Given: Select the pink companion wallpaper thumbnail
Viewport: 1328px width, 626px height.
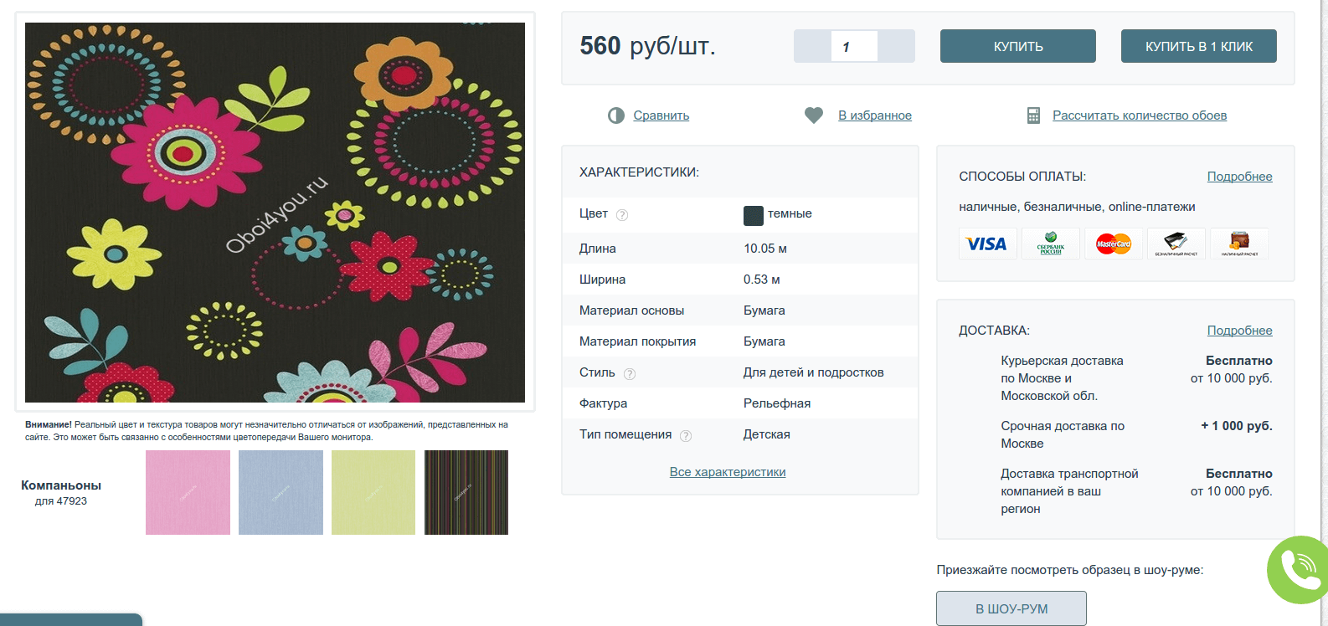Looking at the screenshot, I should (188, 492).
